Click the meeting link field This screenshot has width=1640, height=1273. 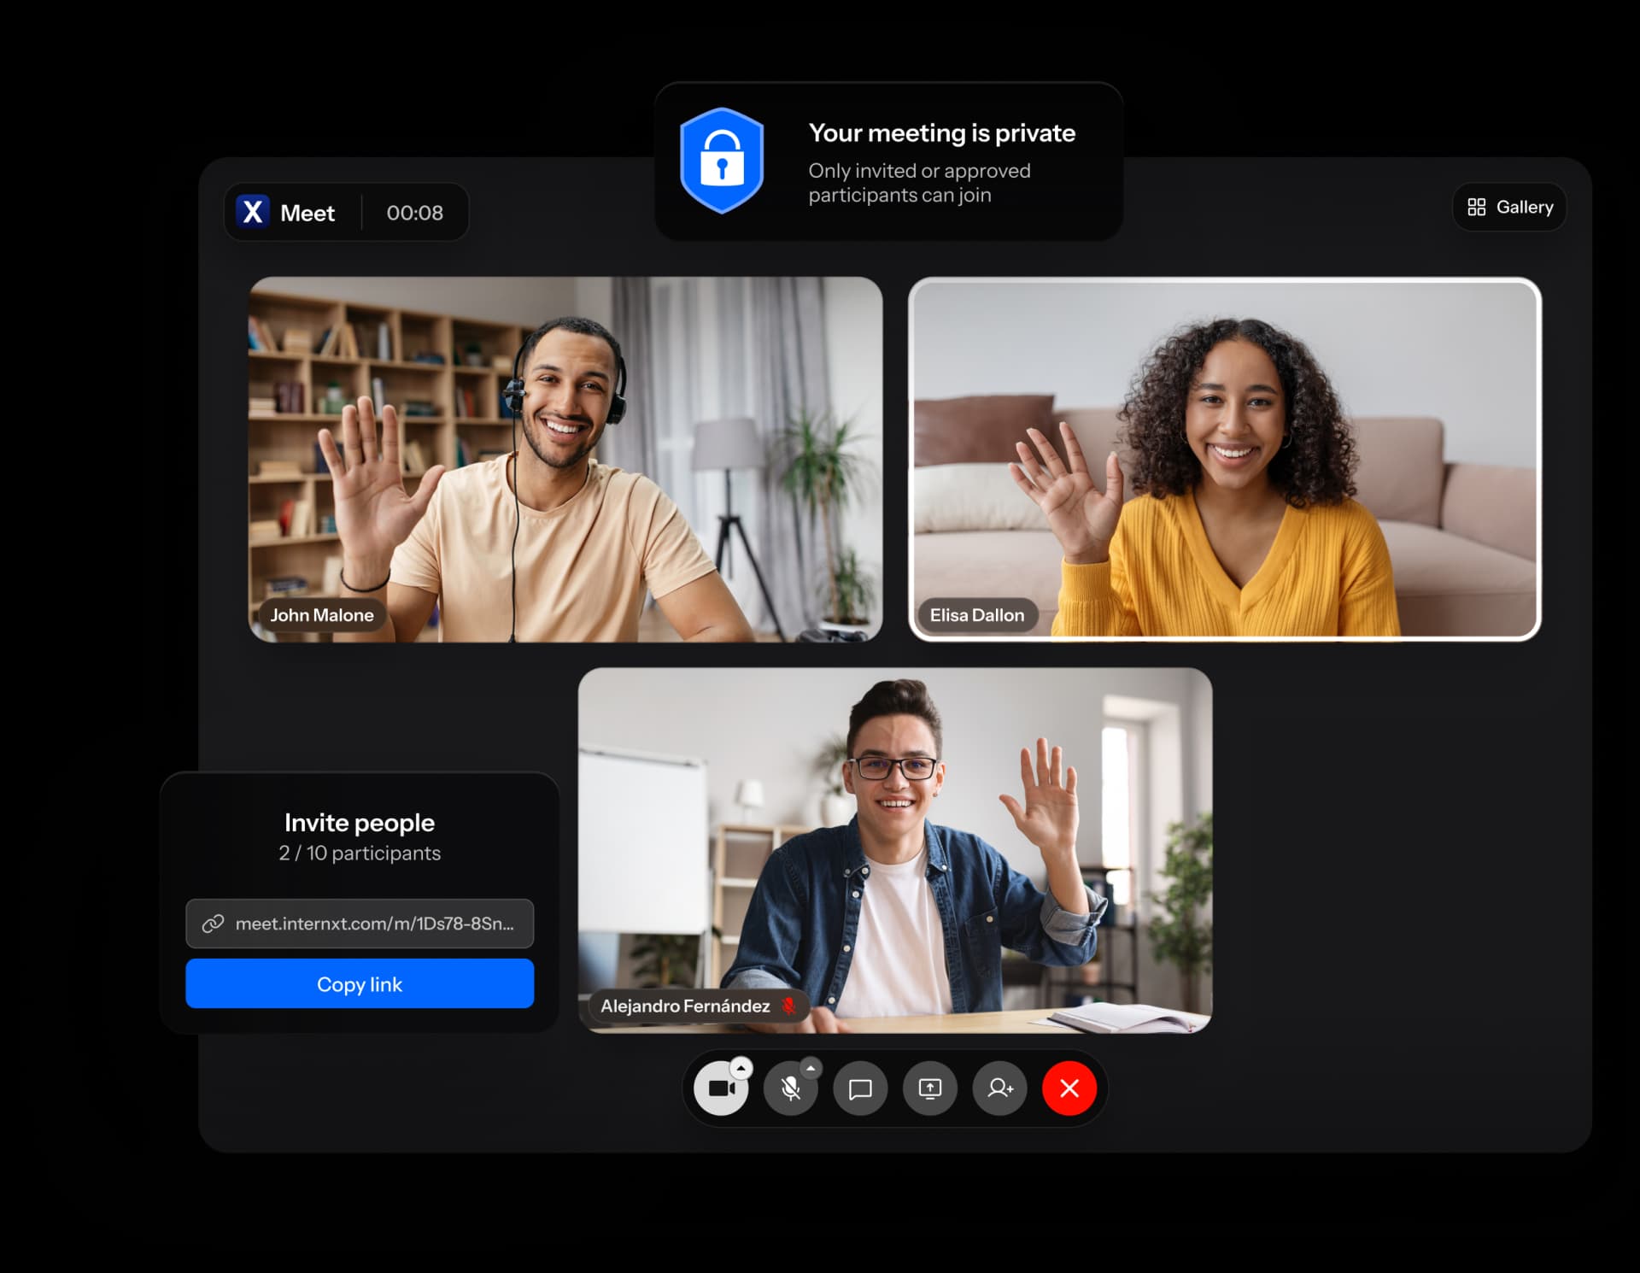pyautogui.click(x=374, y=924)
